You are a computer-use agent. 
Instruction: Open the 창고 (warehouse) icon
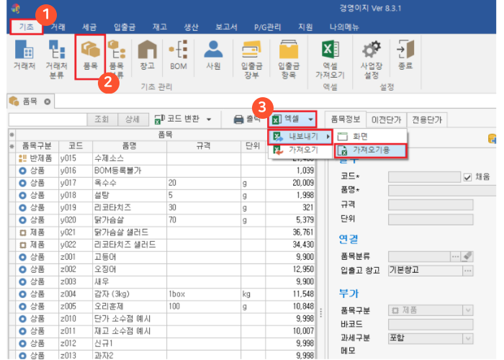tap(147, 55)
